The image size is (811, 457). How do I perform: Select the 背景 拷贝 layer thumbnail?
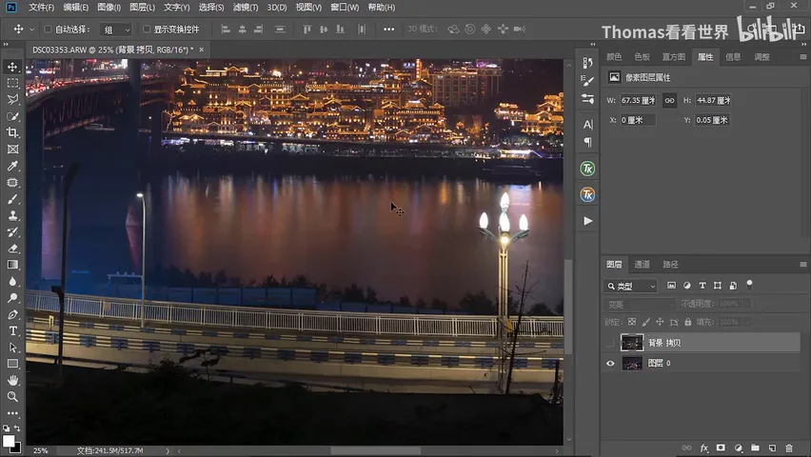coord(632,343)
